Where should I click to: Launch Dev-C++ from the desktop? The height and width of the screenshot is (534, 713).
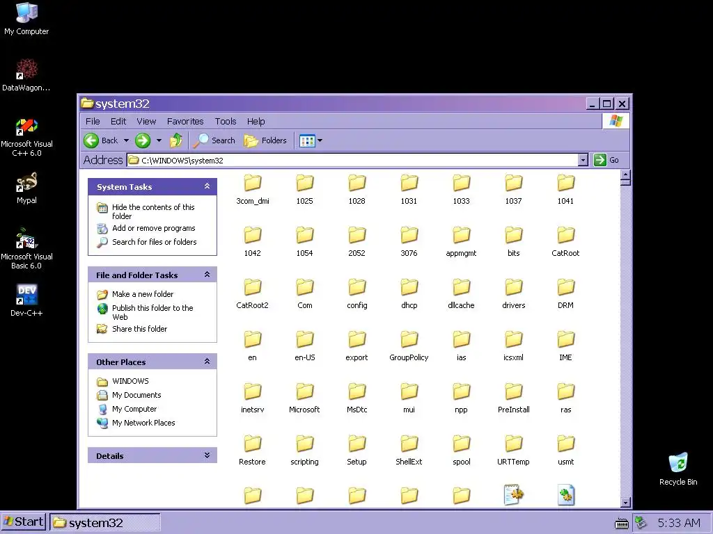pyautogui.click(x=26, y=300)
